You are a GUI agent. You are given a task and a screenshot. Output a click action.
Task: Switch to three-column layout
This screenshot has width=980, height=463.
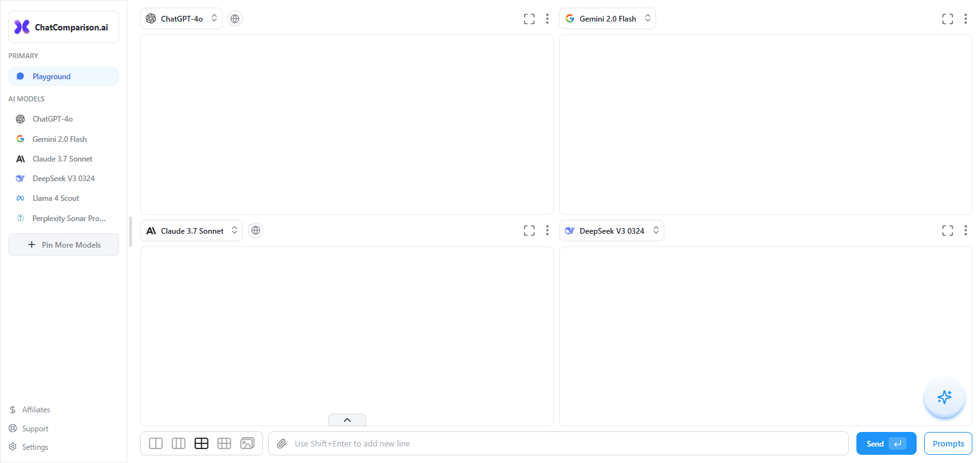coord(179,443)
